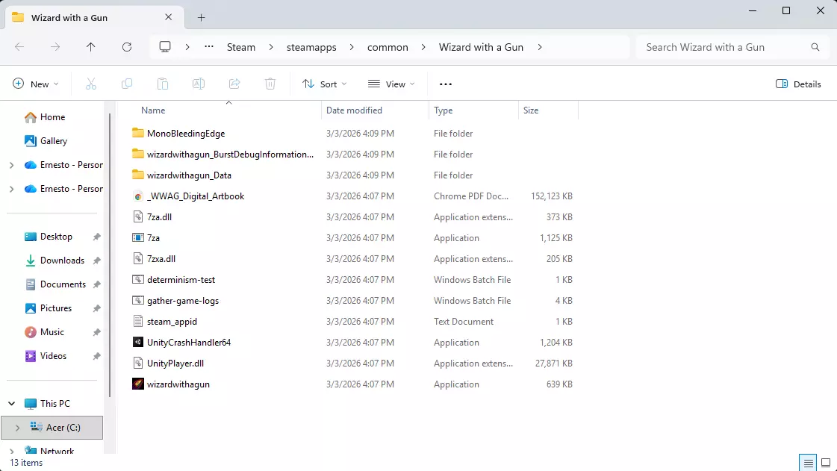Click the Cut scissors icon

91,84
